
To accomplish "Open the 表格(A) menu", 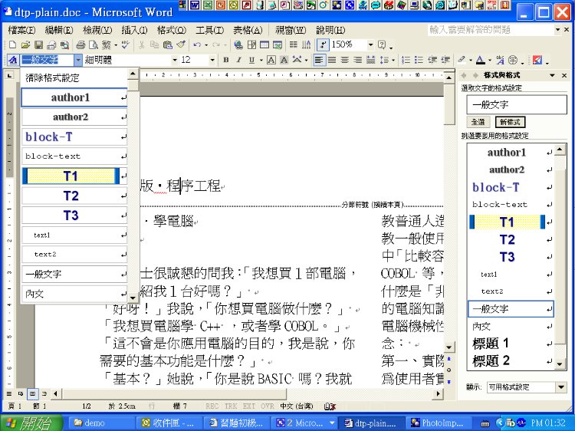I will pyautogui.click(x=248, y=30).
